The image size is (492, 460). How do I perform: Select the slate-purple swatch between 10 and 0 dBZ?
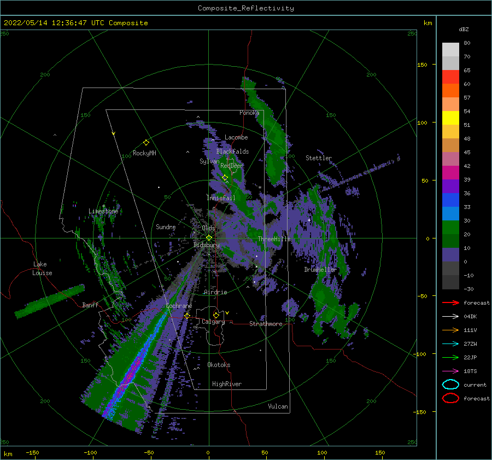pos(450,255)
